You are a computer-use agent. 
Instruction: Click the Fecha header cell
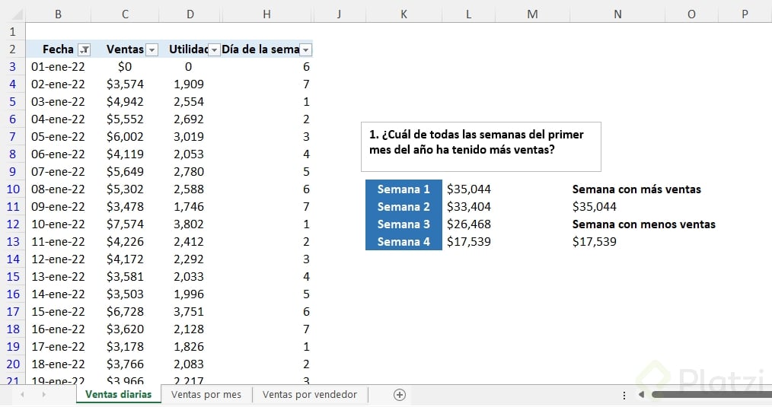58,49
